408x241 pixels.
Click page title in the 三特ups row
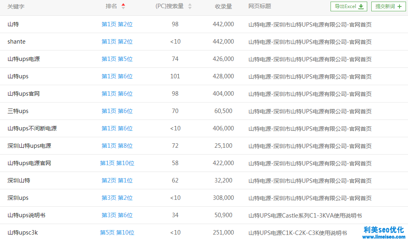[310, 111]
